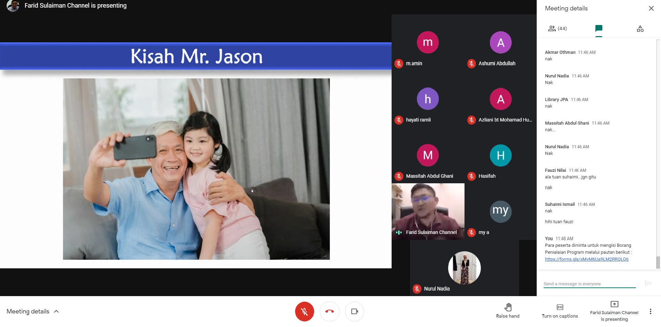Viewport: 661px width, 327px height.
Task: Click Fauzi Nilai sender name in chat
Action: click(555, 170)
